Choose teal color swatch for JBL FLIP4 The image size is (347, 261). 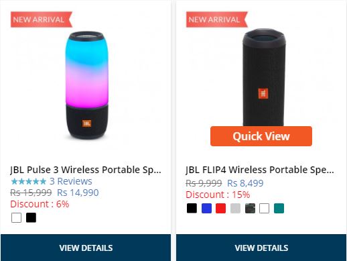click(279, 208)
